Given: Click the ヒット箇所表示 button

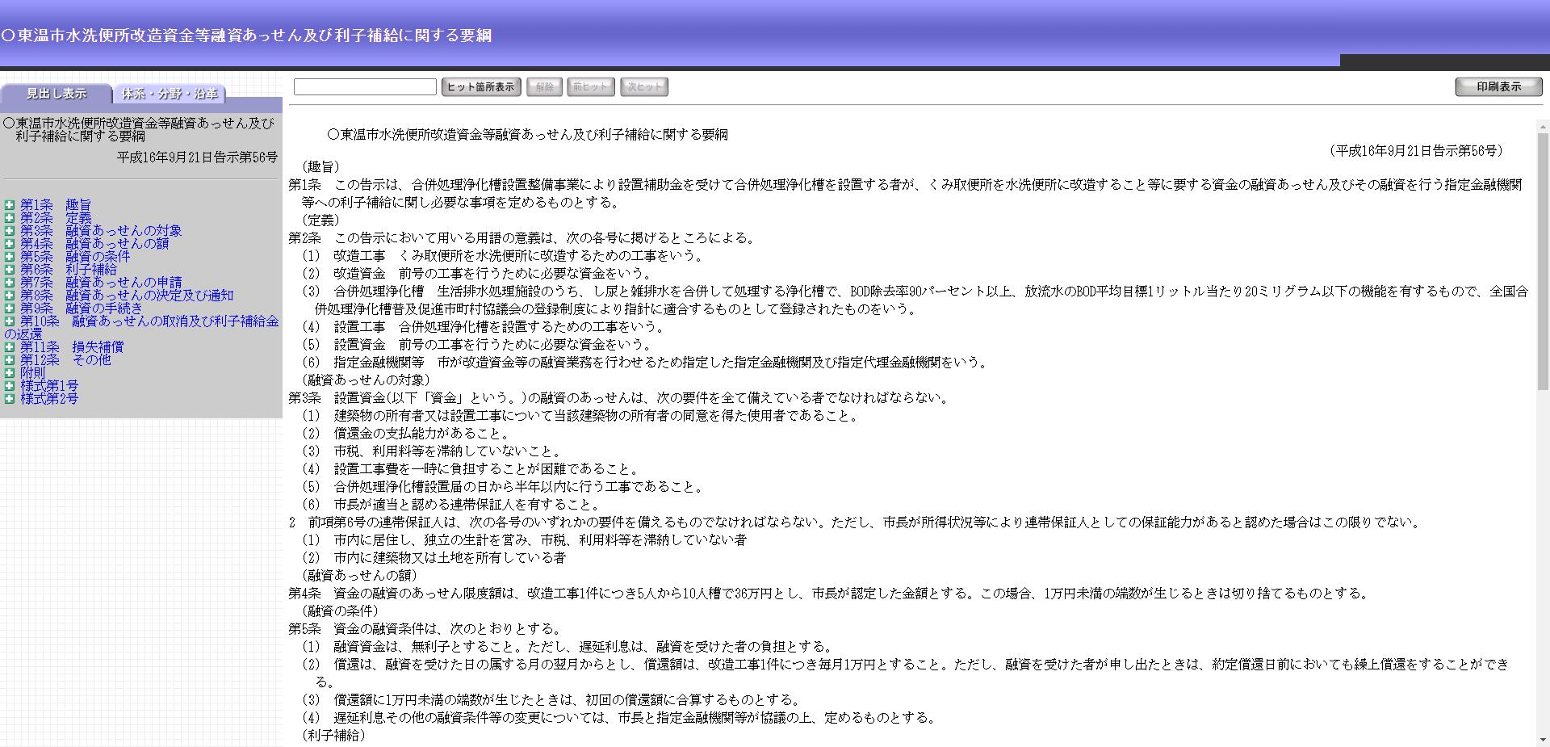Looking at the screenshot, I should (480, 87).
